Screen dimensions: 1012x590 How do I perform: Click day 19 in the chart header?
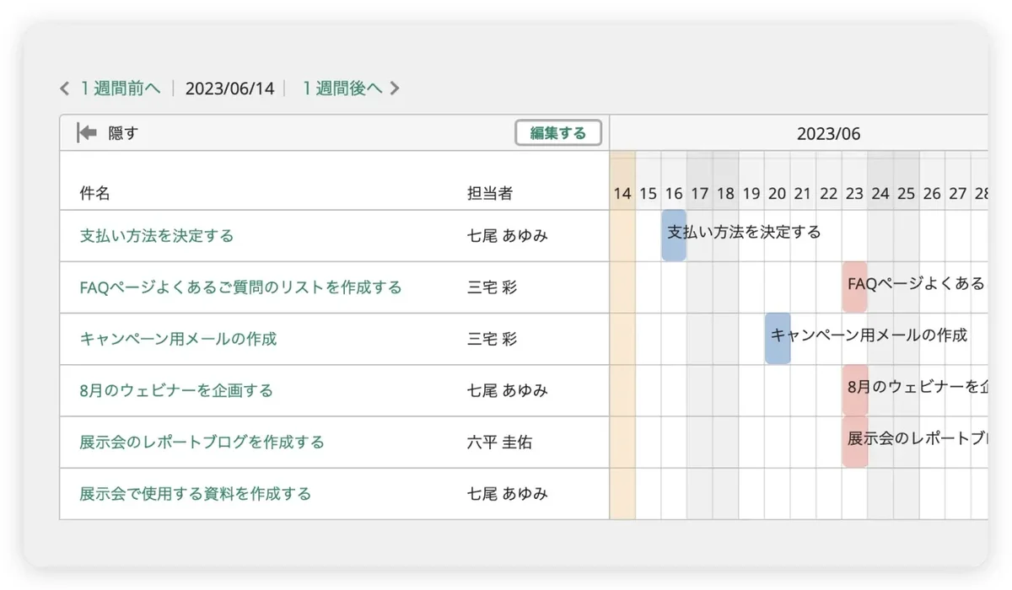[751, 194]
